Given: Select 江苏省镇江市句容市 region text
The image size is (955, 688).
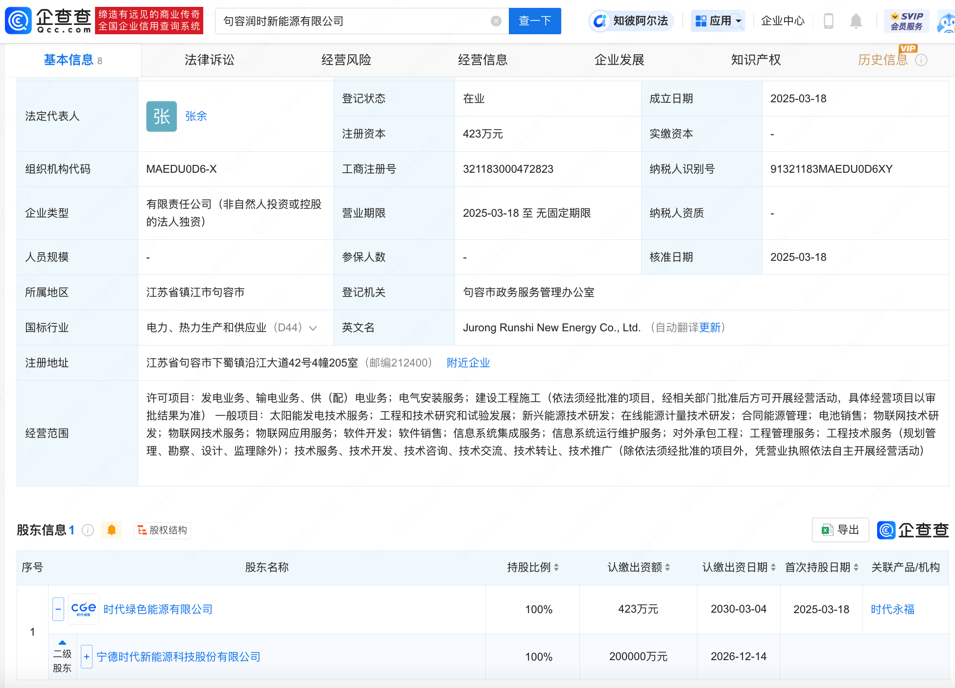Looking at the screenshot, I should click(195, 293).
